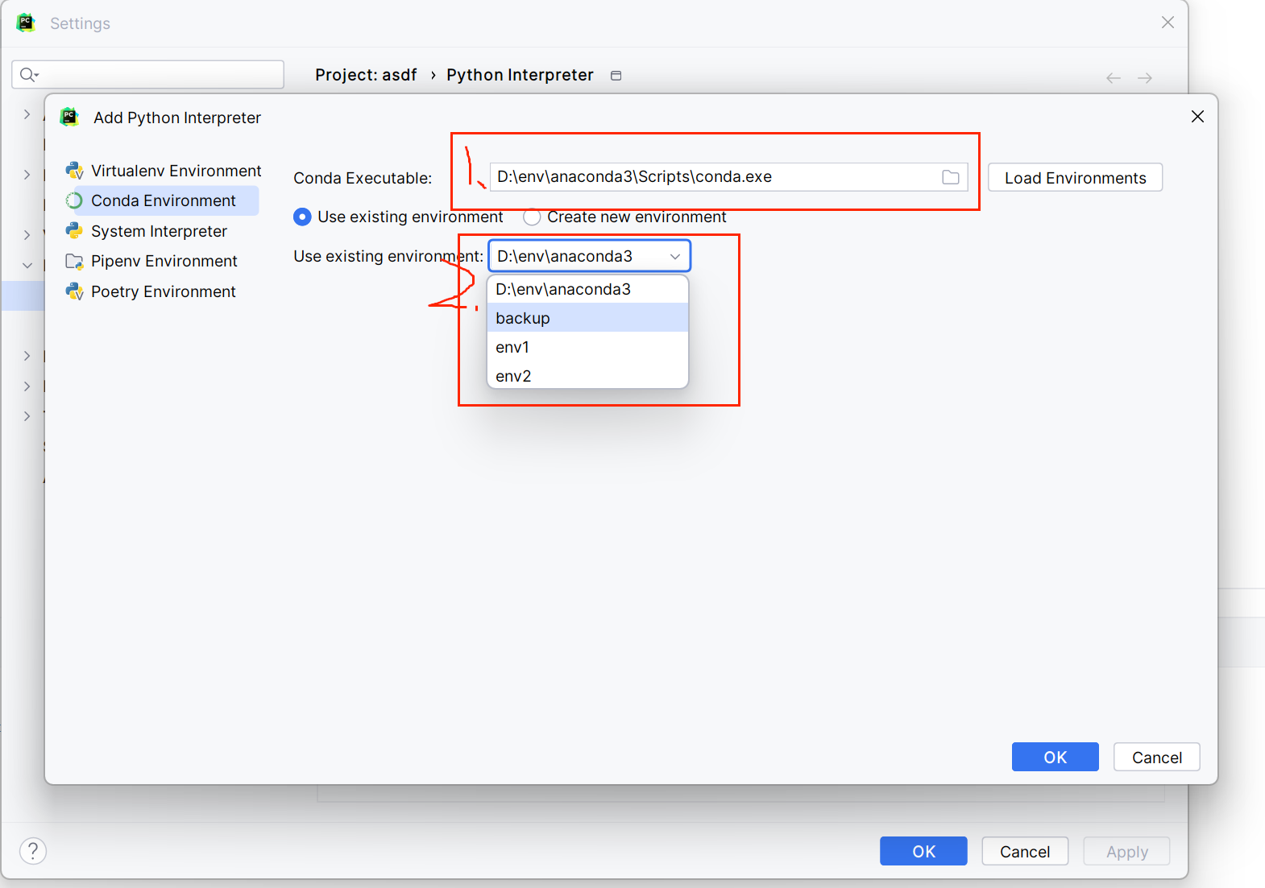Viewport: 1265px width, 888px height.
Task: Click the Virtualenv Environment python icon
Action: click(75, 171)
